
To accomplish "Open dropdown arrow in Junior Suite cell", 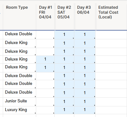I will pos(35,105).
